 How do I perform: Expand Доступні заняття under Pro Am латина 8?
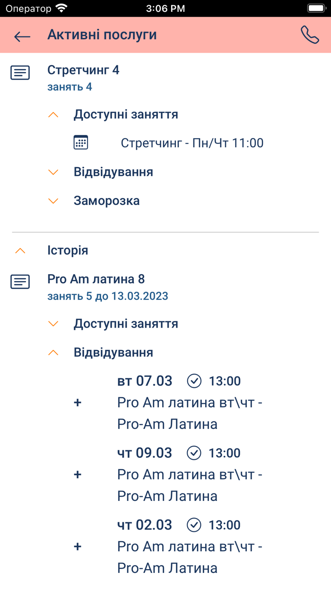point(53,324)
